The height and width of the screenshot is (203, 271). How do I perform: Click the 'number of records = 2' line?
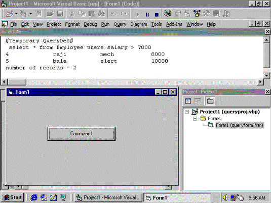[41, 68]
